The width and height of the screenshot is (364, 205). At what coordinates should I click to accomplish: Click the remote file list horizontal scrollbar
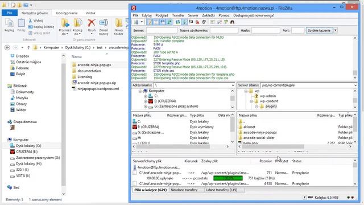(x=273, y=146)
